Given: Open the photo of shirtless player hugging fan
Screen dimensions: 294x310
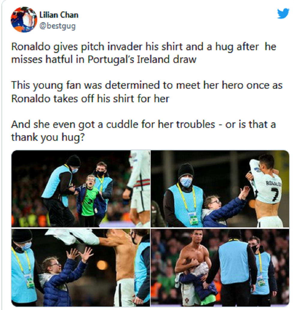Looking at the screenshot, I should [220, 268].
